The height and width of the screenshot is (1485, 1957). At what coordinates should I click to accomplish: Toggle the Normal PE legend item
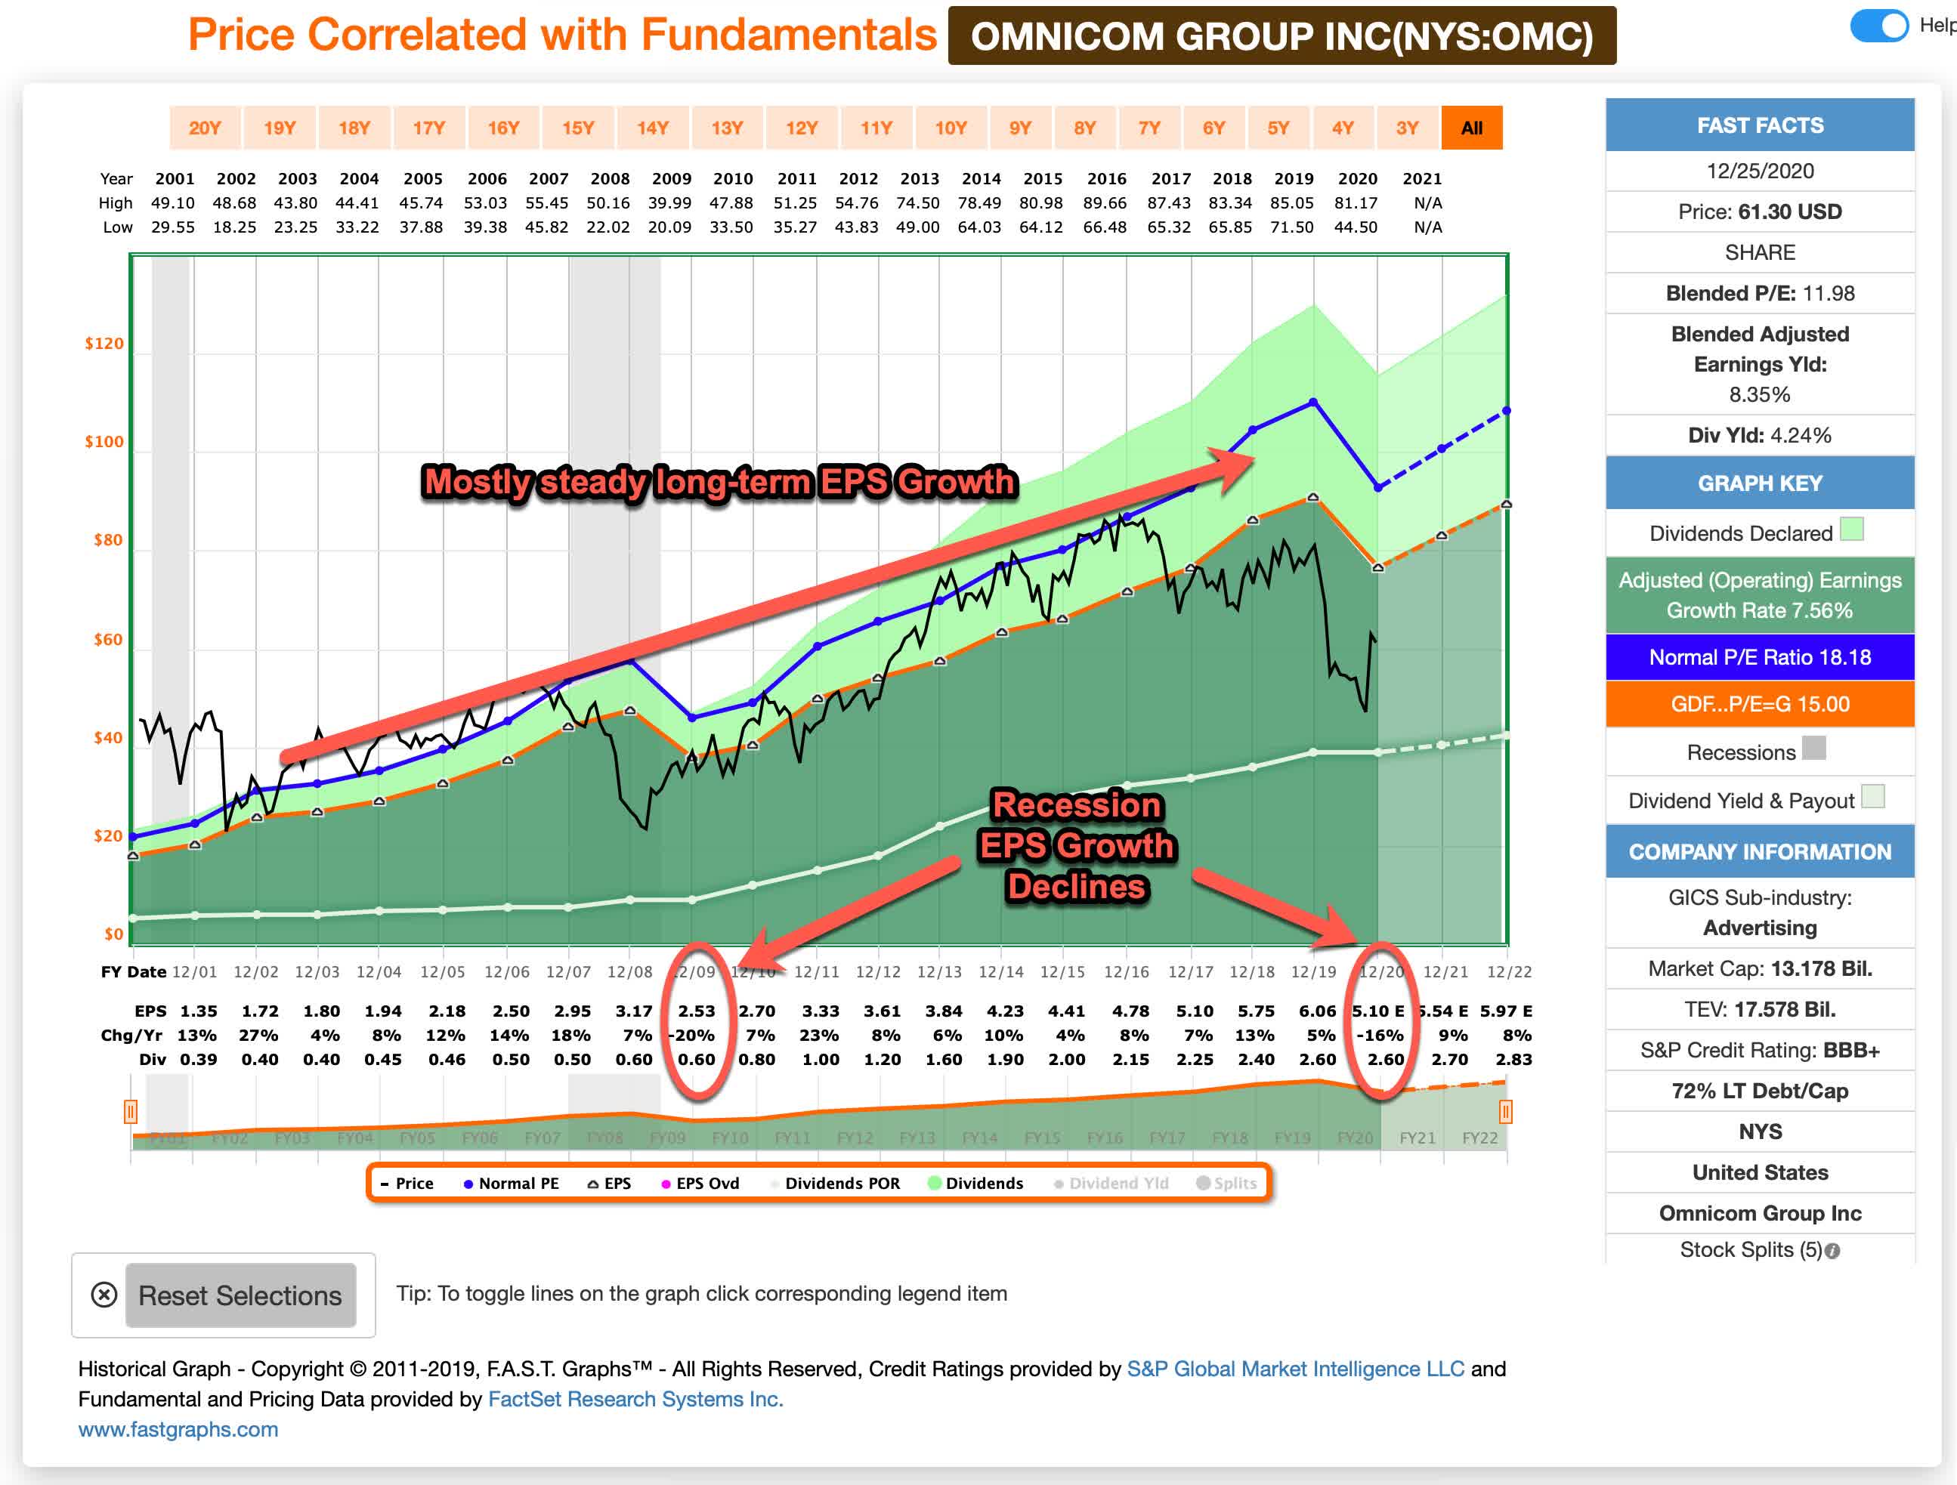(x=512, y=1184)
